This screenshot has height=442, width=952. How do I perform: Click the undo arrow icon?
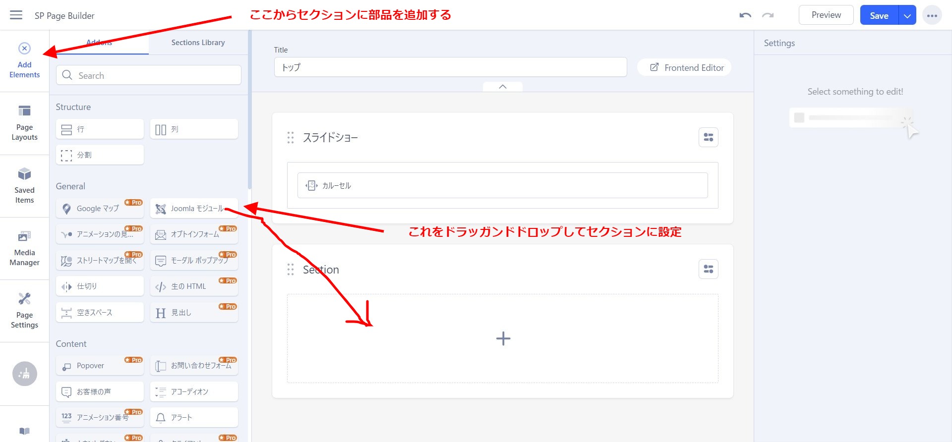tap(745, 15)
